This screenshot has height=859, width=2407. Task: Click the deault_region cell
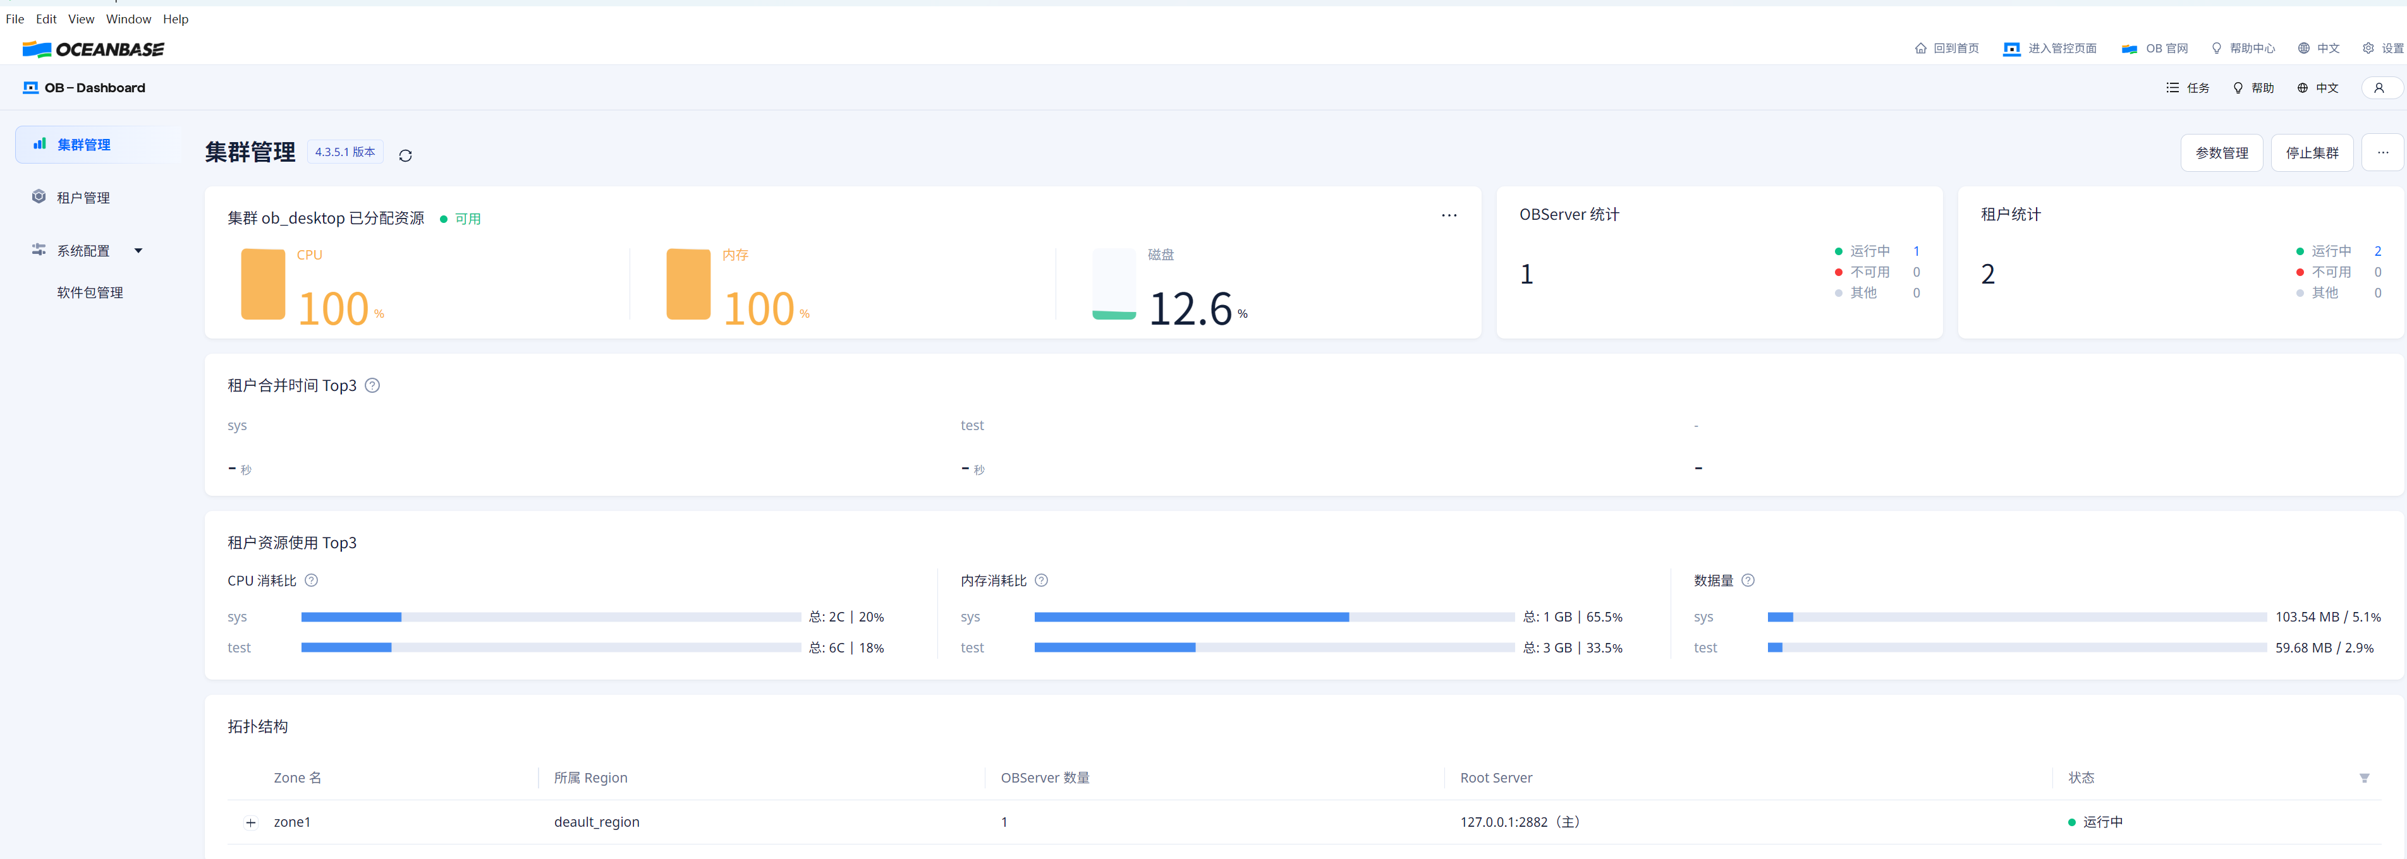597,822
